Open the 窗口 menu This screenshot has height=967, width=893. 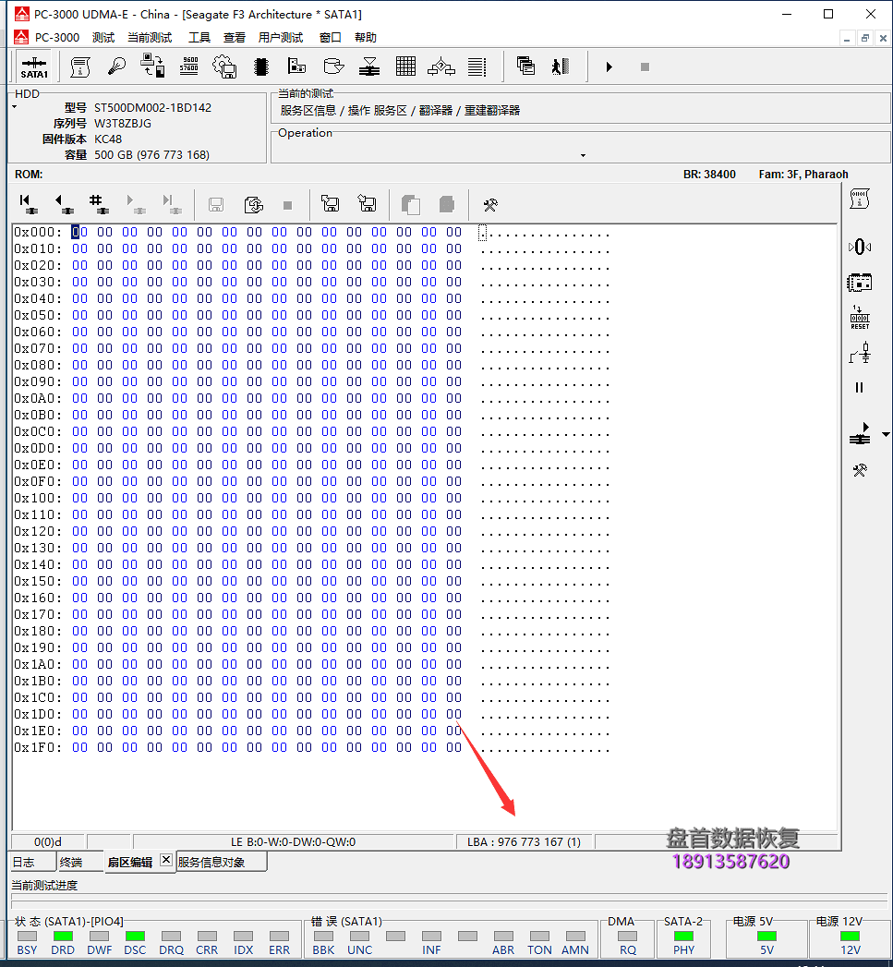pyautogui.click(x=330, y=38)
